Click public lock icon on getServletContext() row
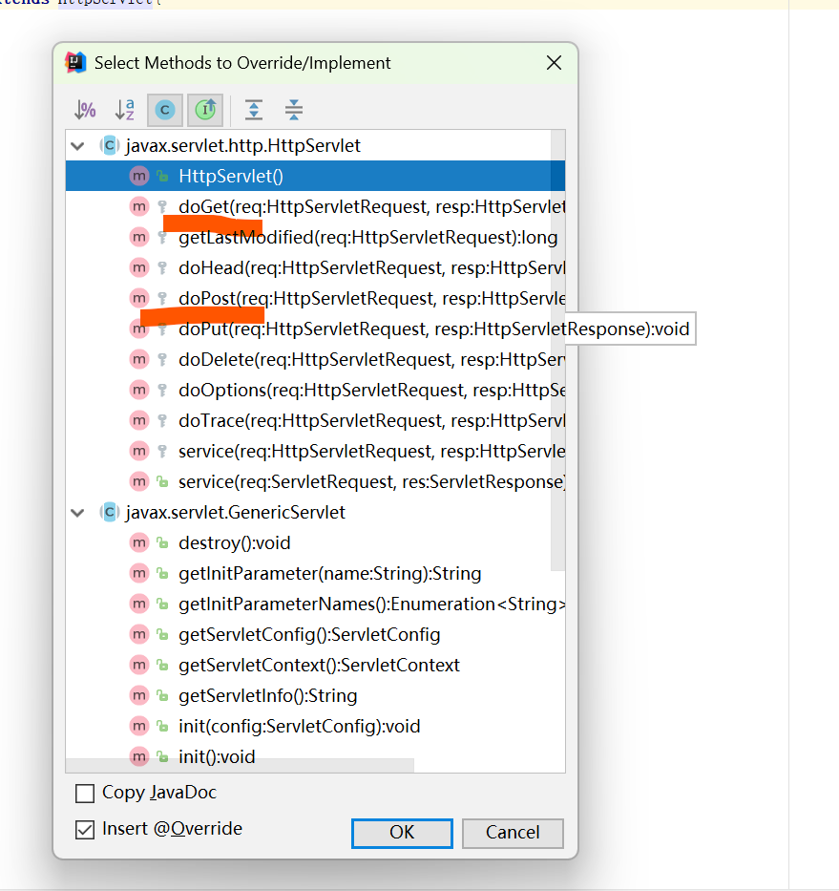This screenshot has width=839, height=891. 163,666
